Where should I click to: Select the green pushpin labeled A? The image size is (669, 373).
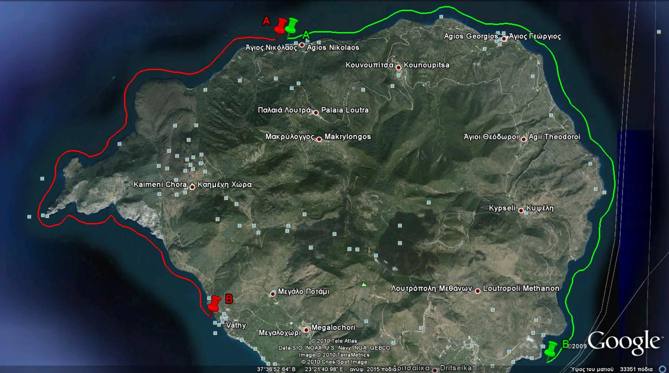pyautogui.click(x=292, y=26)
